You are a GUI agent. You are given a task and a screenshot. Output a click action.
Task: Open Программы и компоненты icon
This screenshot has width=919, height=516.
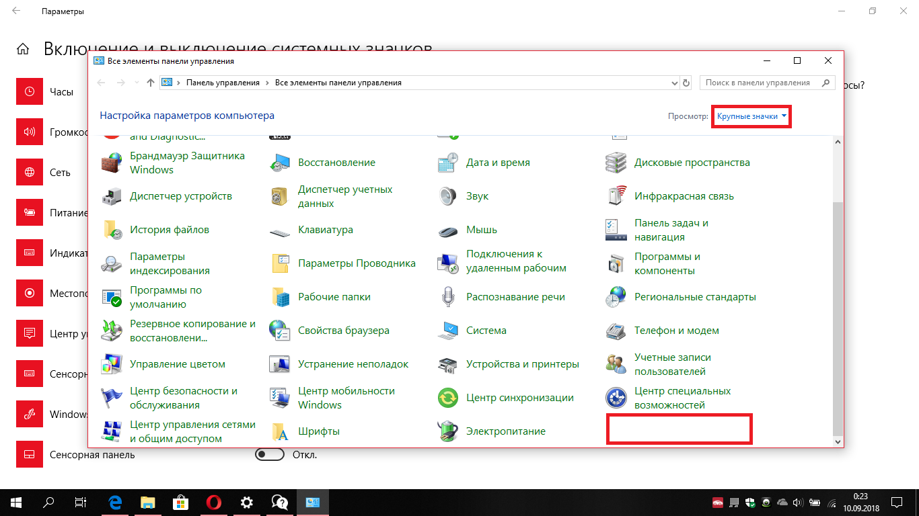[x=616, y=263]
